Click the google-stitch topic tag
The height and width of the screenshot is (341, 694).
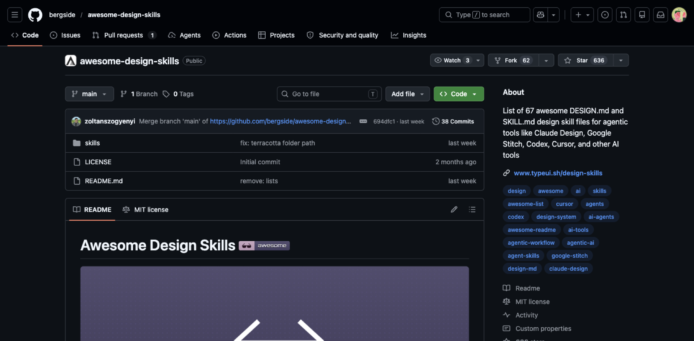tap(570, 255)
